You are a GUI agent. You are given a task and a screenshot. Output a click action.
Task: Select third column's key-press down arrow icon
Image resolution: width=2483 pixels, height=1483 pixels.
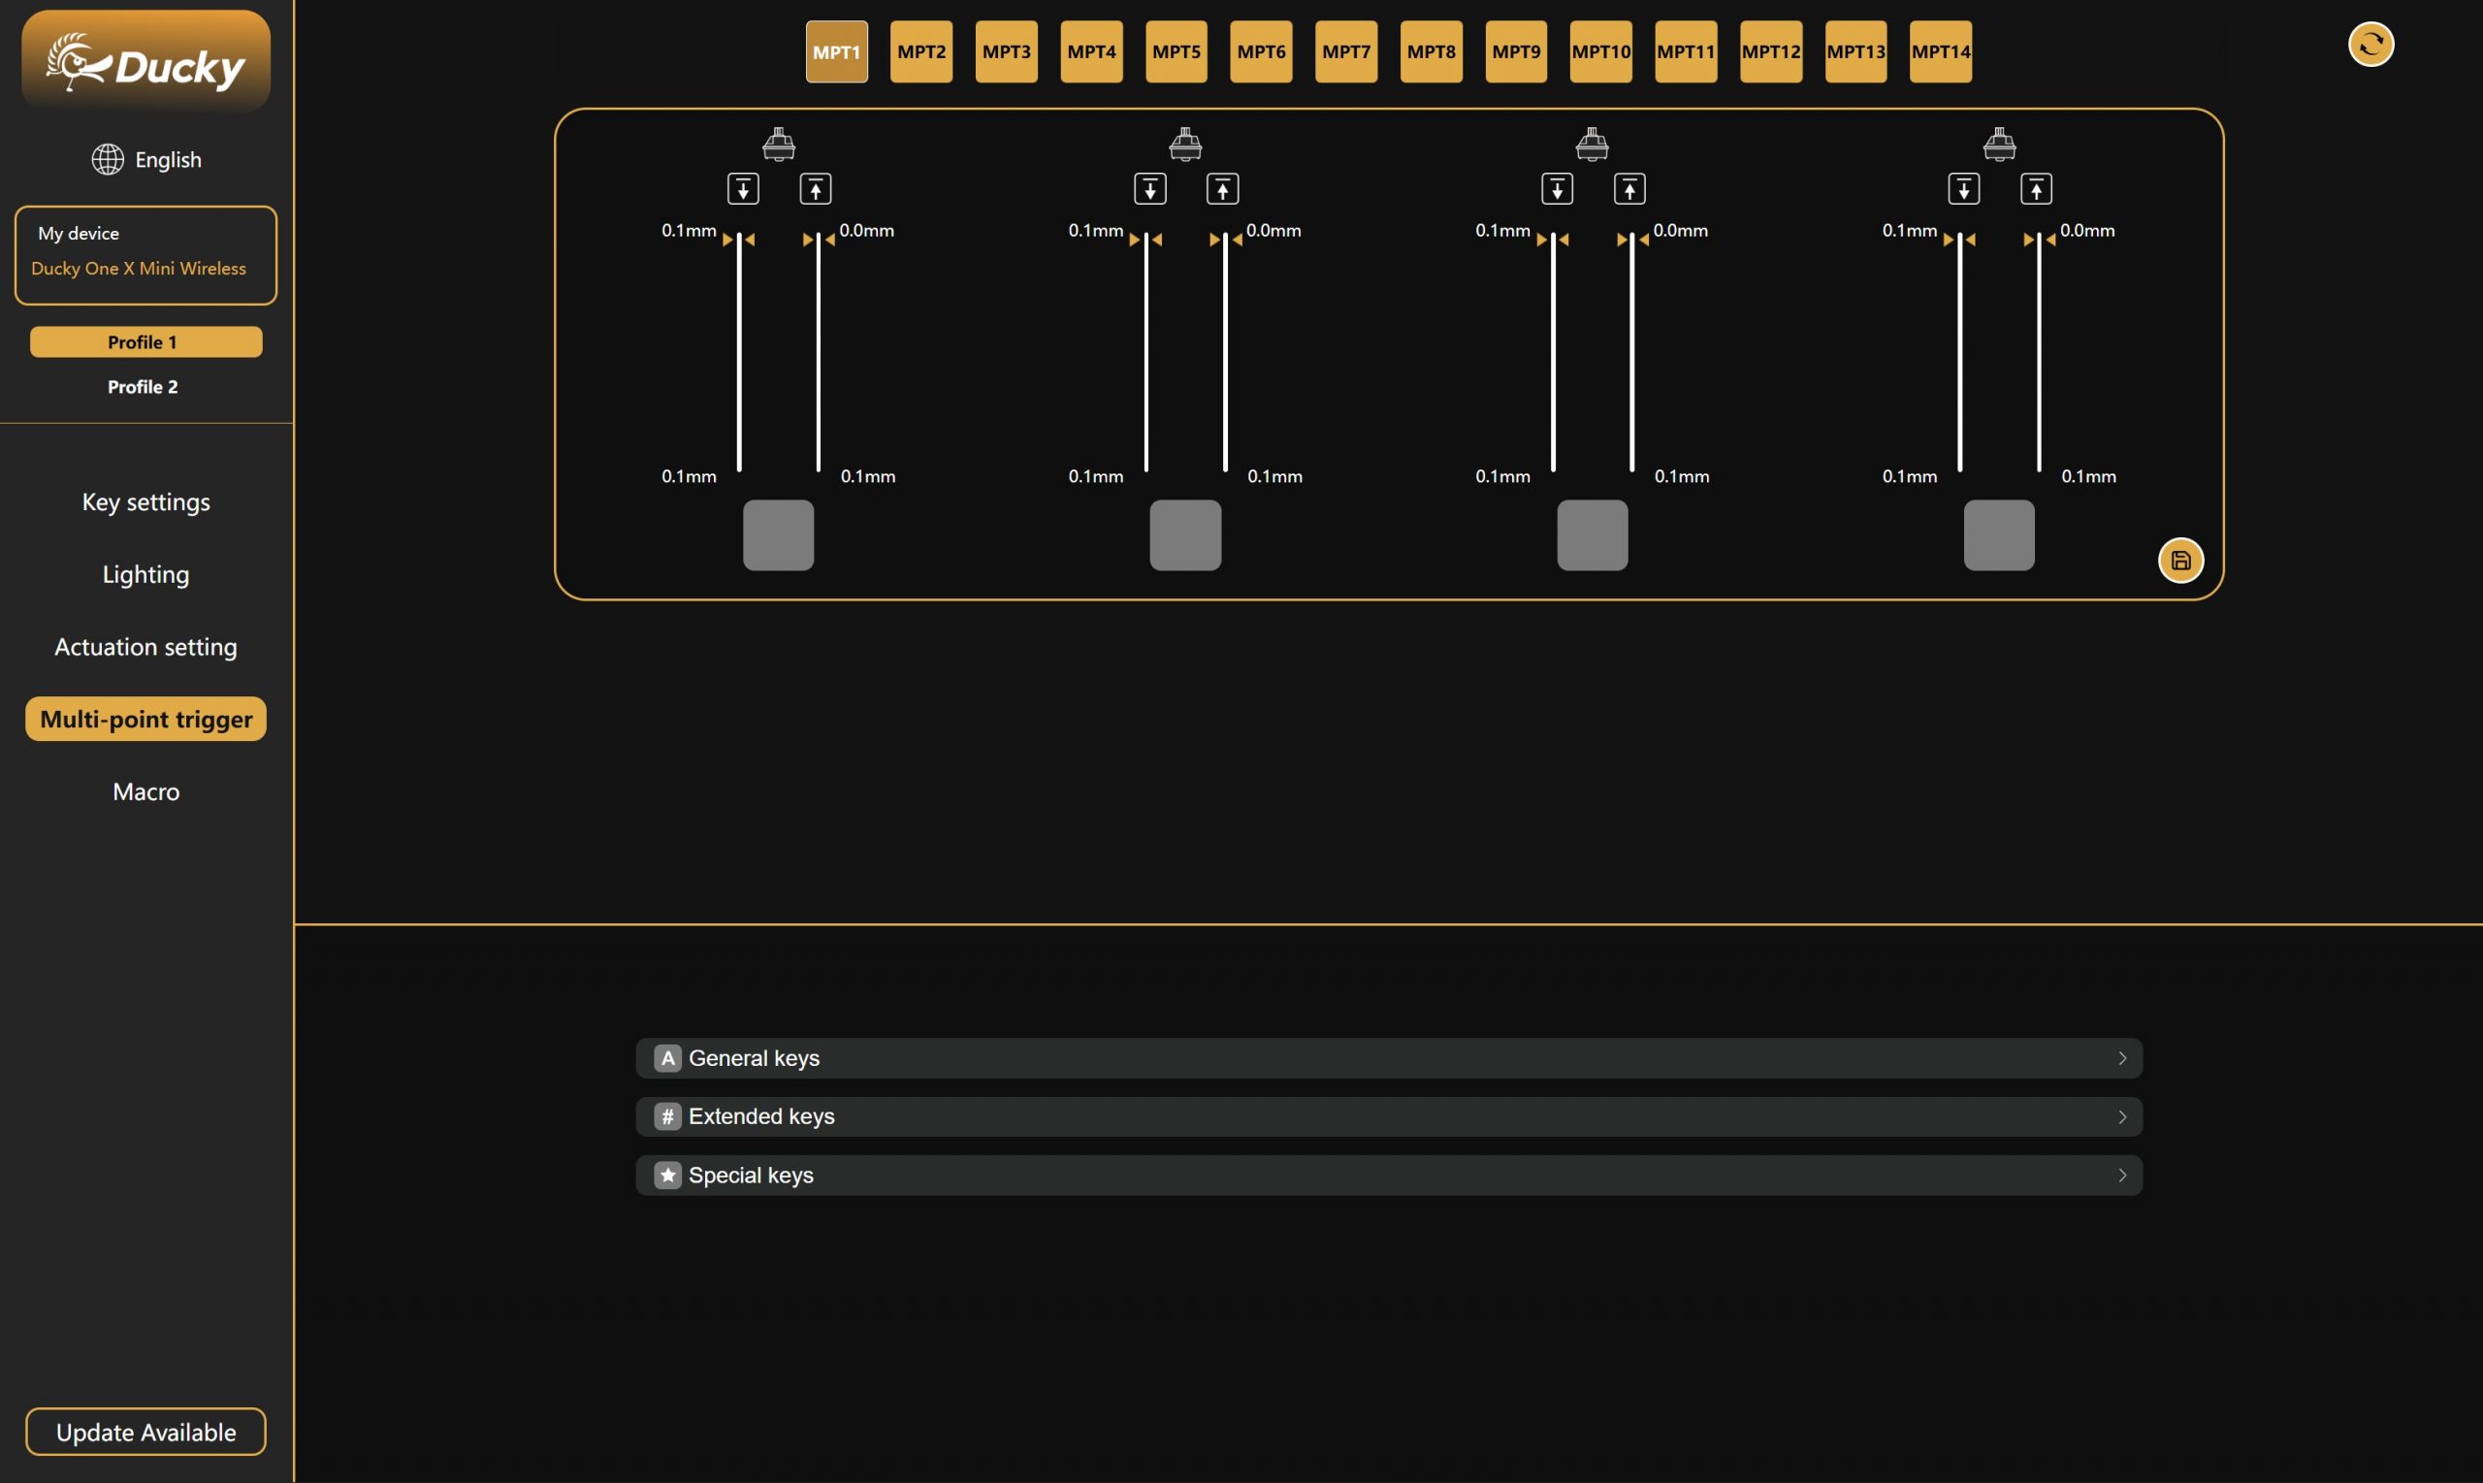(1557, 189)
